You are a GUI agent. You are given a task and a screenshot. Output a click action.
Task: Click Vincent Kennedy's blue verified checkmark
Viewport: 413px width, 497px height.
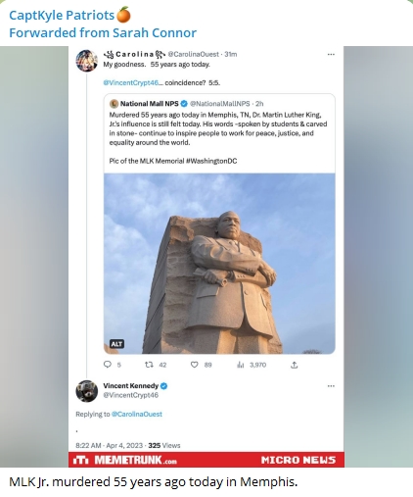(163, 386)
